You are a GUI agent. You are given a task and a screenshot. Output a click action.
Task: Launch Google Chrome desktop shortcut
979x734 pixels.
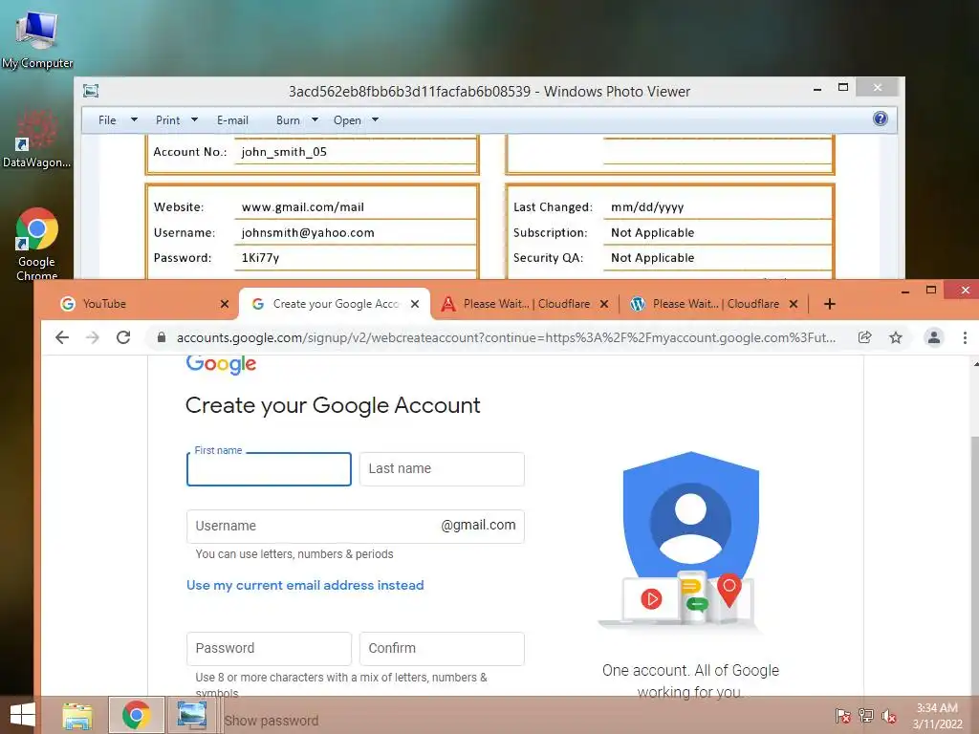coord(37,244)
